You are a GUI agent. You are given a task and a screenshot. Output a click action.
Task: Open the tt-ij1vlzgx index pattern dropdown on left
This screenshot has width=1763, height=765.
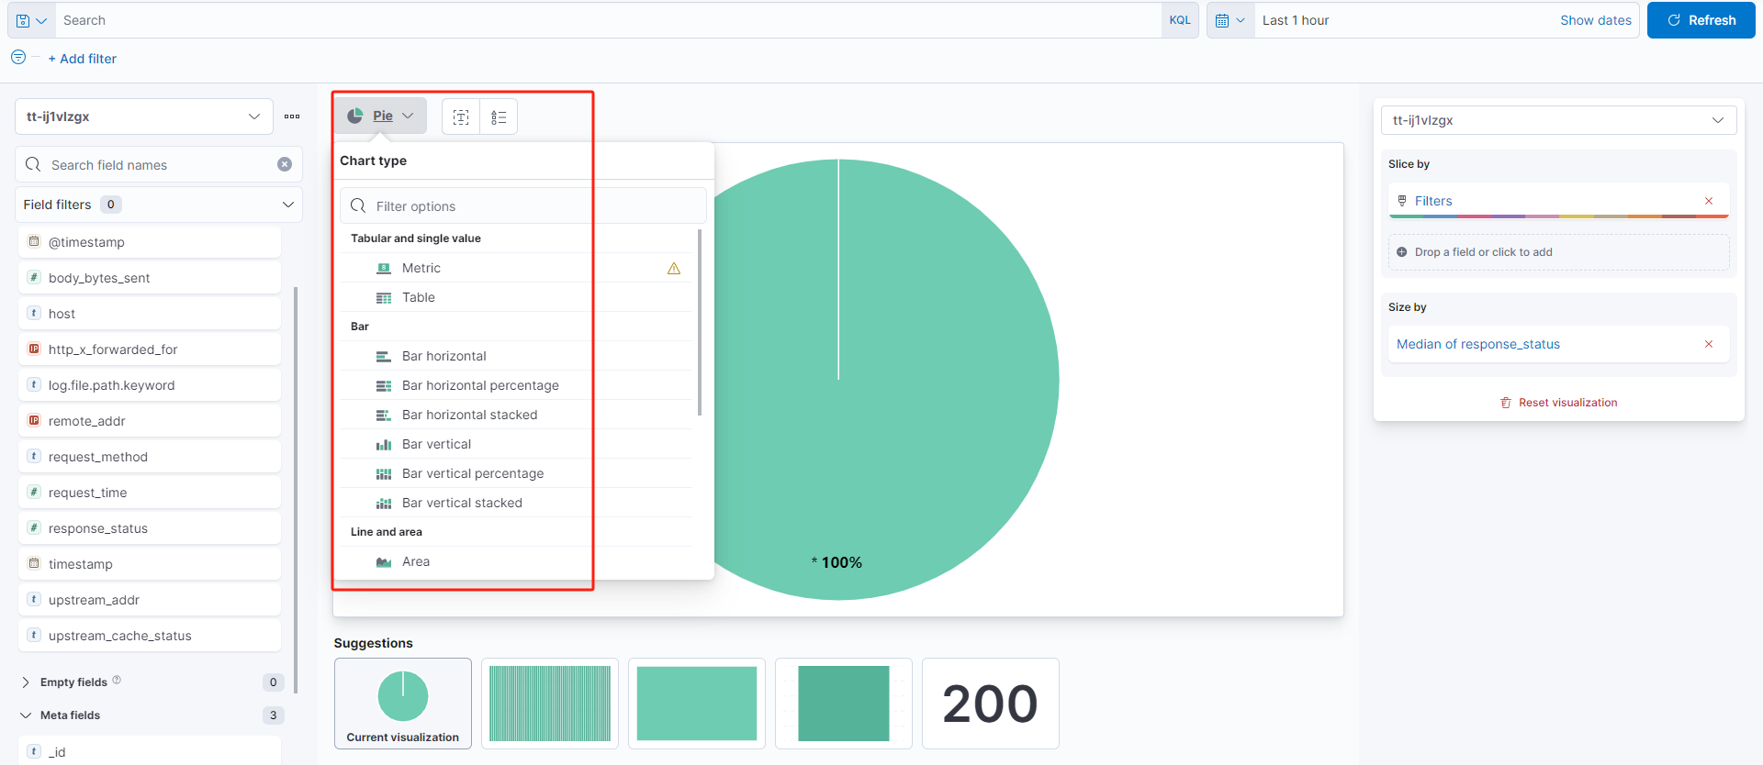click(143, 116)
